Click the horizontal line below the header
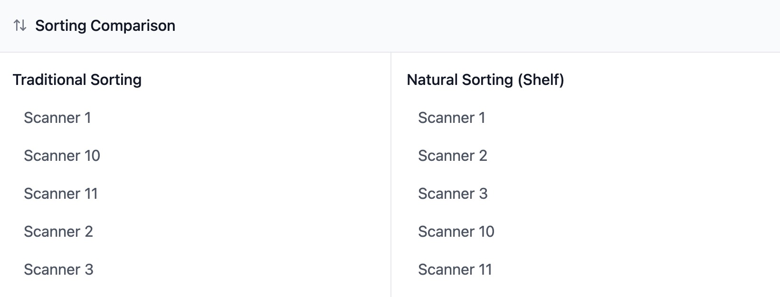Viewport: 780px width, 297px height. (390, 52)
